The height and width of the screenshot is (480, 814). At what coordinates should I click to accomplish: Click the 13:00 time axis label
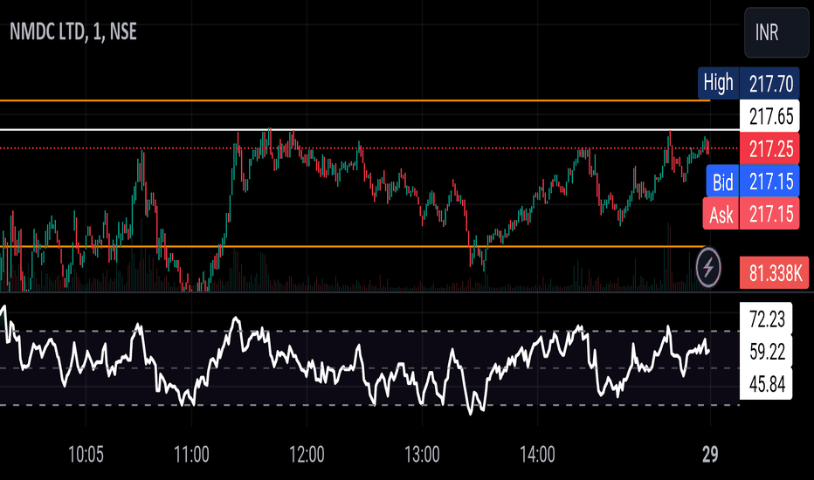422,455
